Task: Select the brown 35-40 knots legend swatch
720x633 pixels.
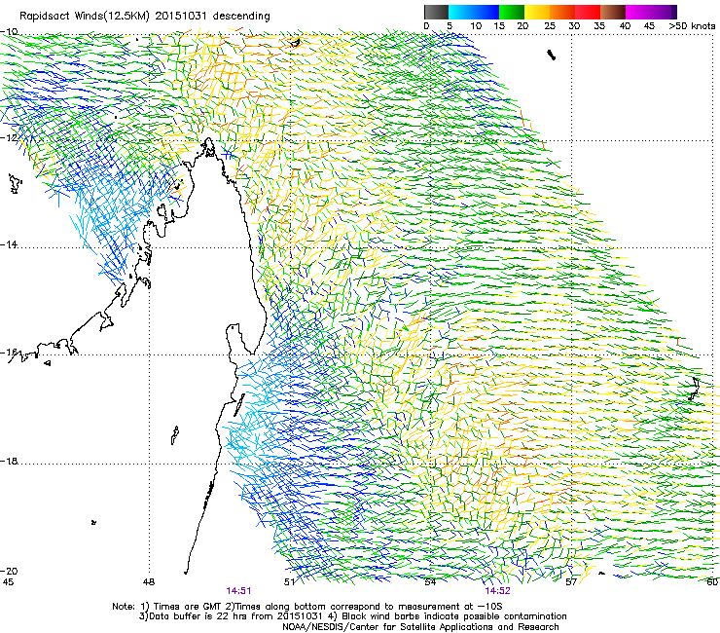Action: pos(613,12)
